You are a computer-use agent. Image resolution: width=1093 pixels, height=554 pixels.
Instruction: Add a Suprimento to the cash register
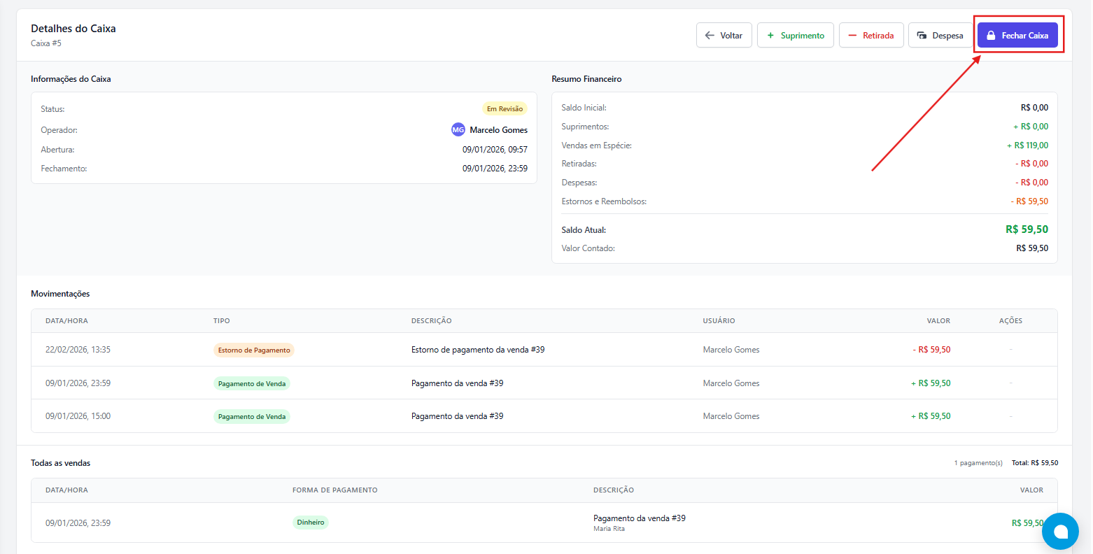coord(795,36)
